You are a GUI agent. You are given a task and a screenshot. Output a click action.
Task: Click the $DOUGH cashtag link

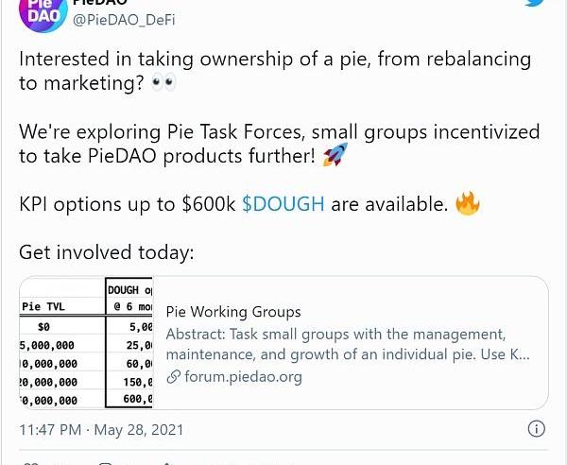tap(283, 203)
